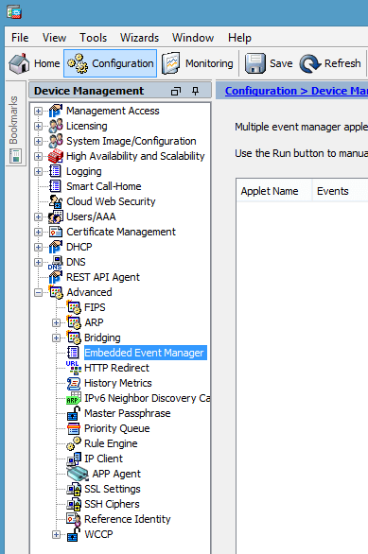This screenshot has height=554, width=368.
Task: Click the APP Agent device icon
Action: [78, 474]
